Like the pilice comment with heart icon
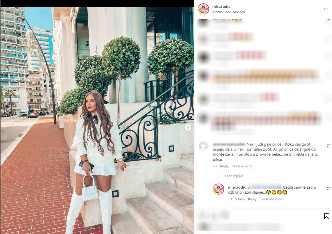This screenshot has height=234, width=332. [328, 146]
